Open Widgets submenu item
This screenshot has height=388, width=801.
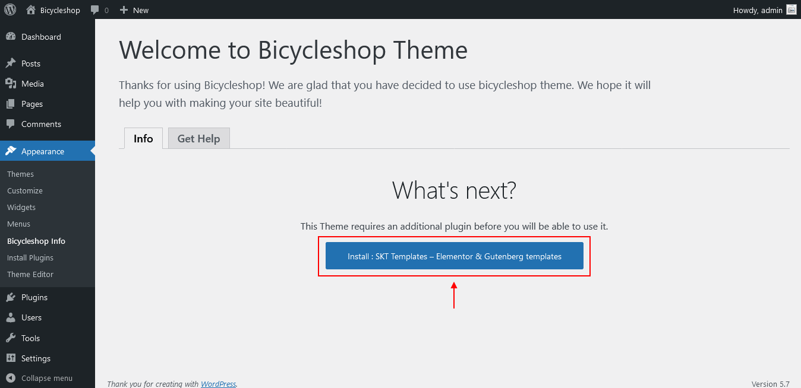(21, 207)
